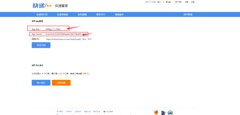Click the first orange certification badge
240x115 pixels.
(156, 112)
